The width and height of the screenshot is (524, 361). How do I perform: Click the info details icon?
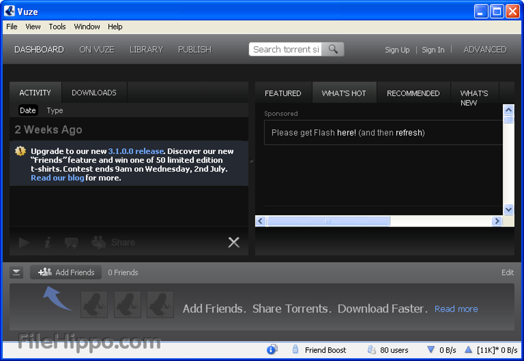click(x=47, y=243)
